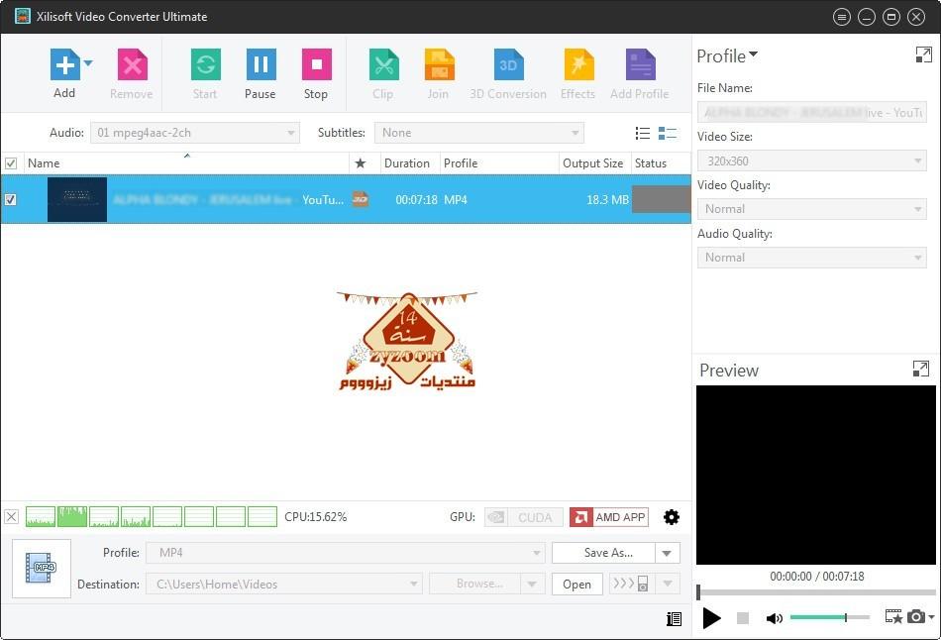Image resolution: width=941 pixels, height=640 pixels.
Task: Switch to detailed thumbnail list view
Action: 668,133
